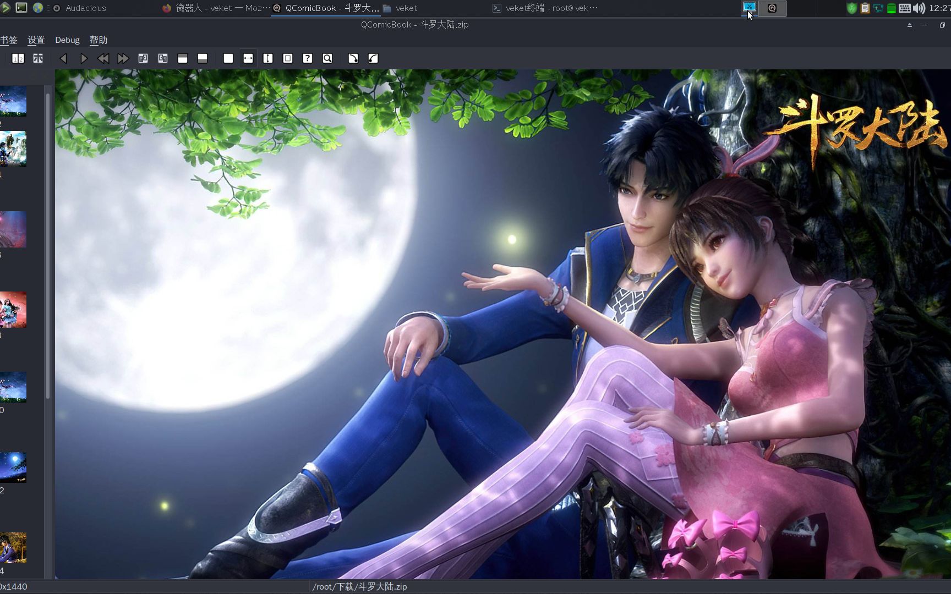
Task: Open the clipboard manager tray icon
Action: click(865, 8)
